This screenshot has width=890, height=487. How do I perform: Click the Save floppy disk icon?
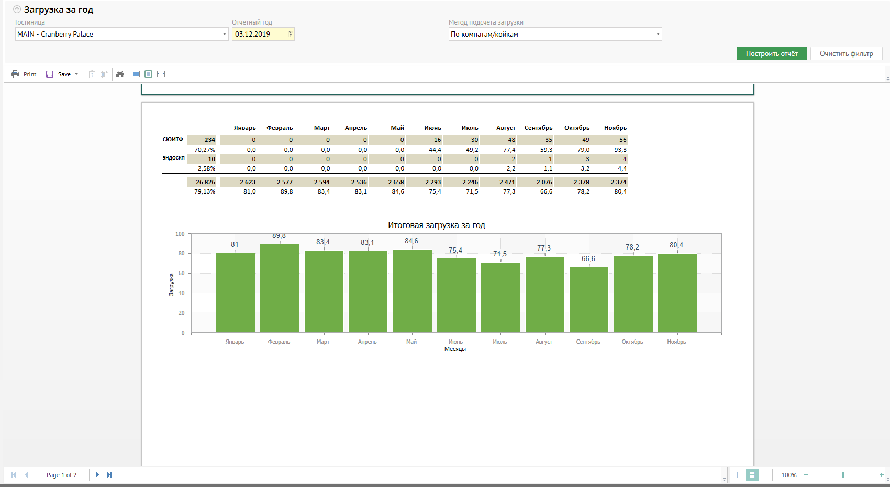[50, 74]
